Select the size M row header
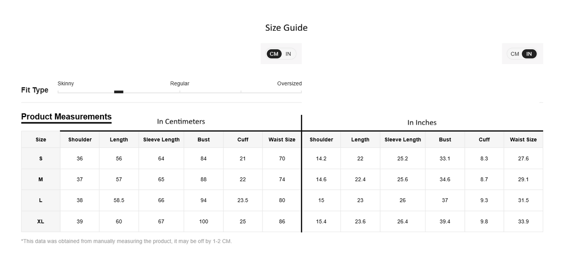The height and width of the screenshot is (265, 561). (41, 179)
